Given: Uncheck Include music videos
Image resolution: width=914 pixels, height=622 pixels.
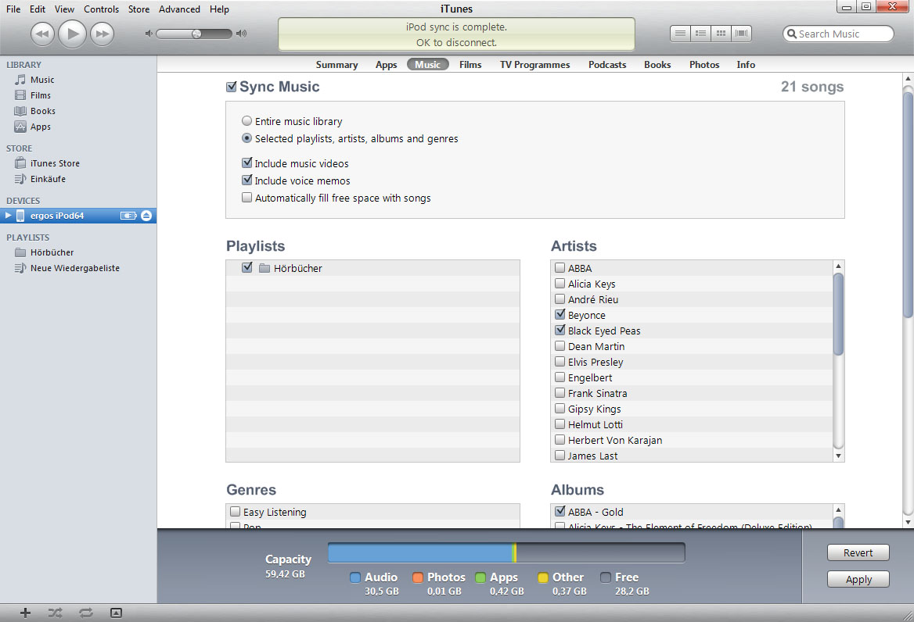Looking at the screenshot, I should [x=247, y=163].
